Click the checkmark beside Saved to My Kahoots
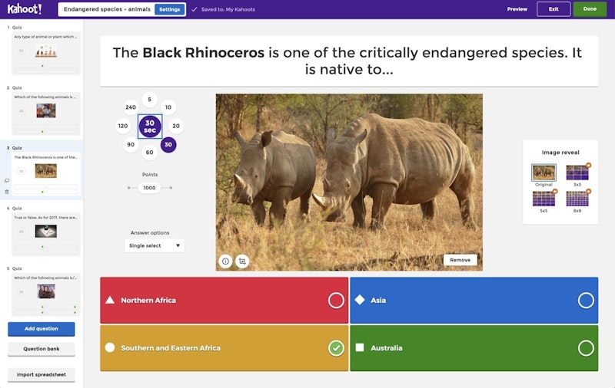Screen dimensions: 615x388 194,9
